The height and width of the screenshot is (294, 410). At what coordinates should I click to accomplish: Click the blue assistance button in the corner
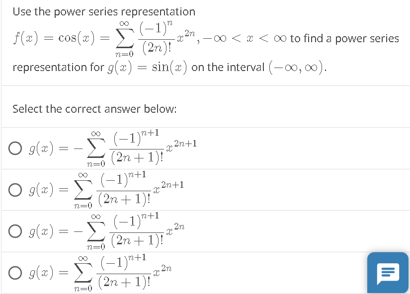pos(388,273)
